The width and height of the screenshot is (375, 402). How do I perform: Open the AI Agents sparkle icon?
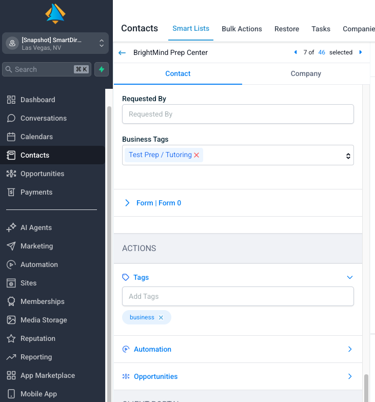coord(11,227)
